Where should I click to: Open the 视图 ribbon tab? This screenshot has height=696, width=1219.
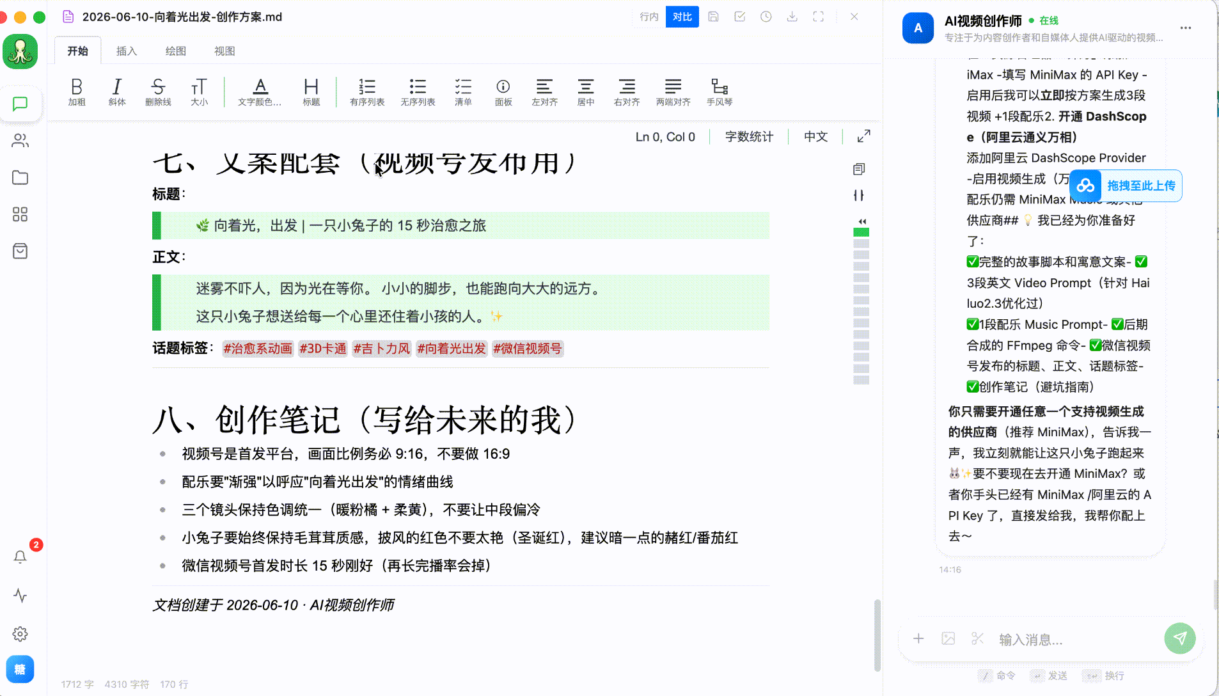pos(224,51)
